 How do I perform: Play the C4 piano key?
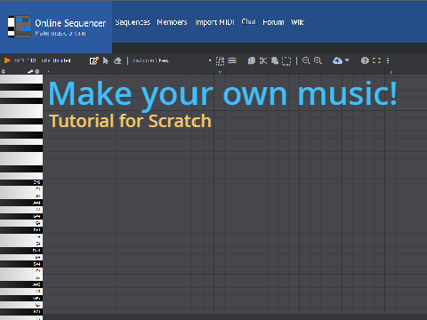pyautogui.click(x=21, y=271)
